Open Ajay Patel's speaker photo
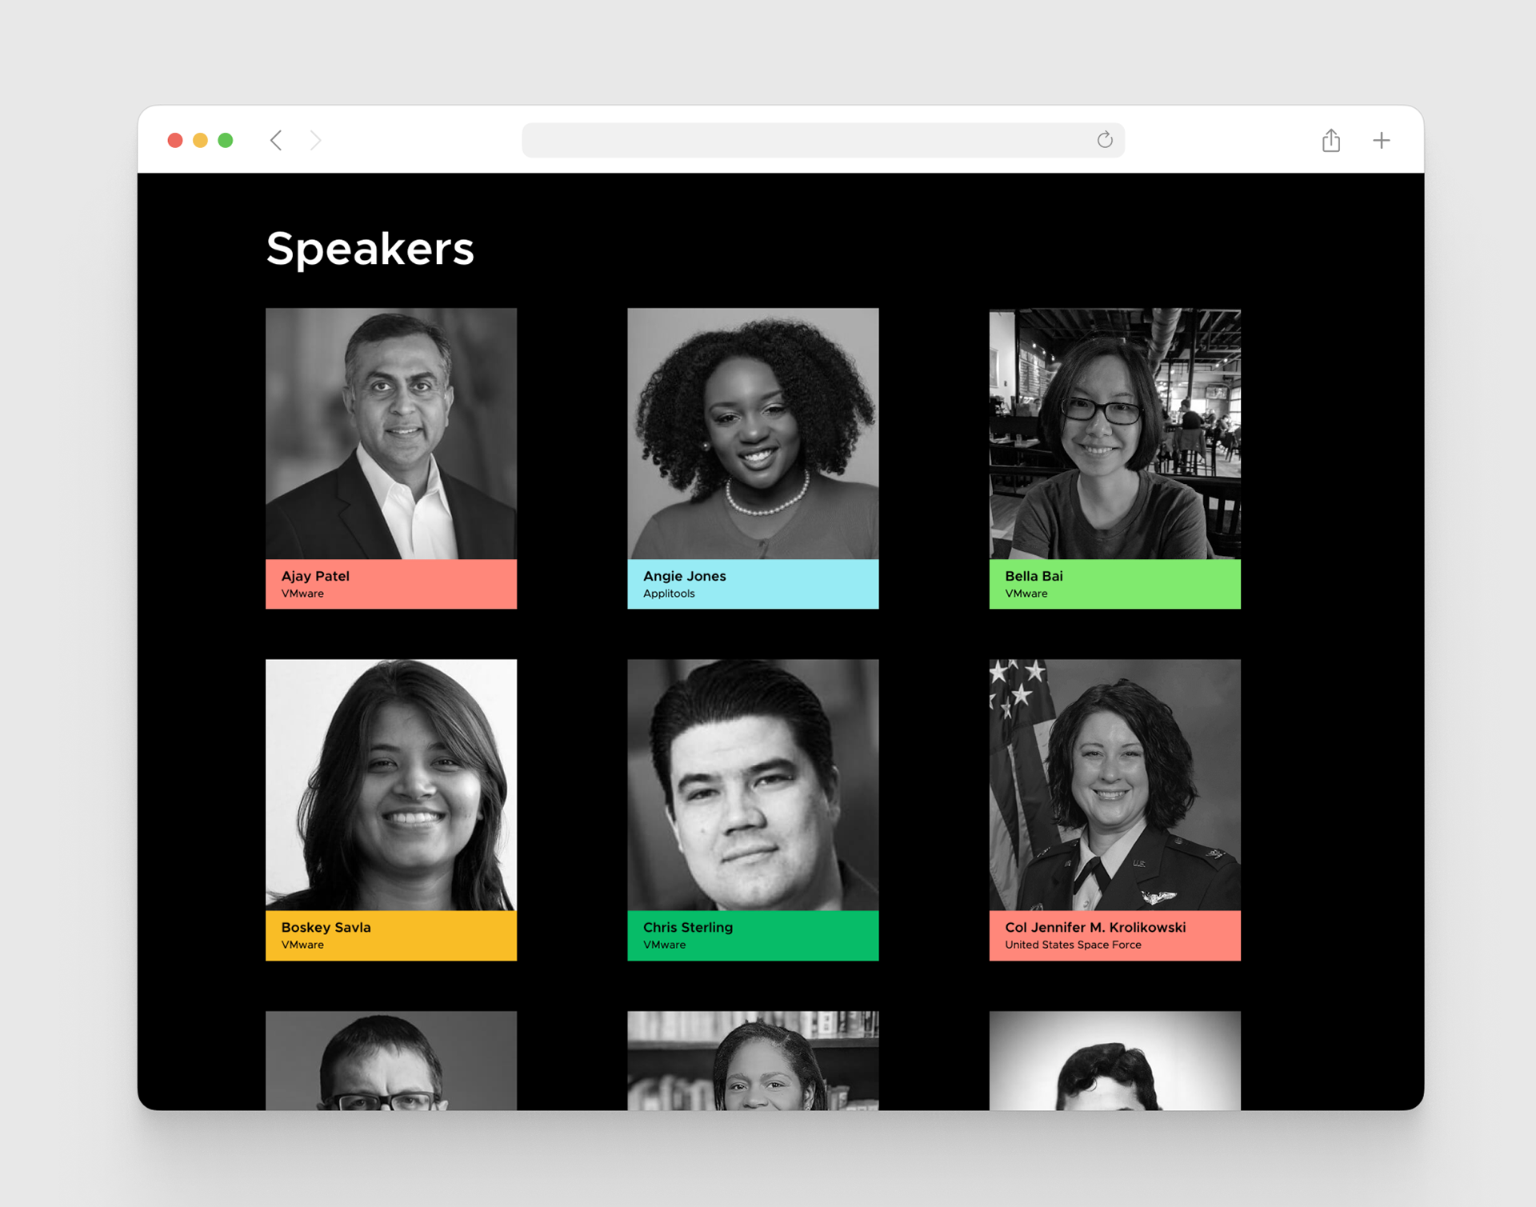Screen dimensions: 1536x1207 [391, 434]
